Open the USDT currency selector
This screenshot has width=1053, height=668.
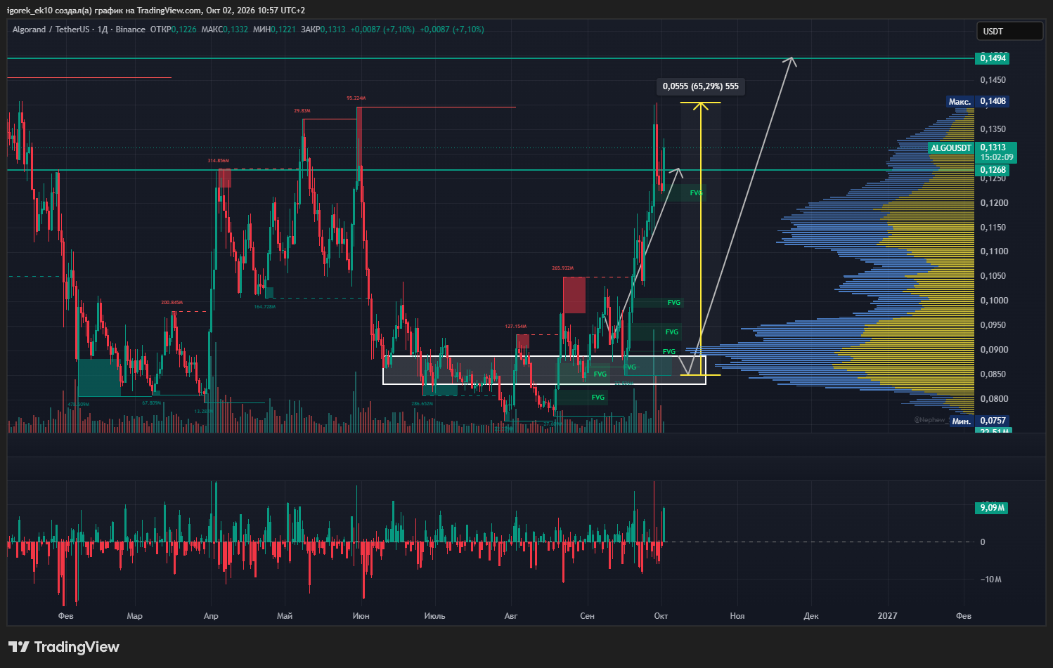coord(1009,31)
